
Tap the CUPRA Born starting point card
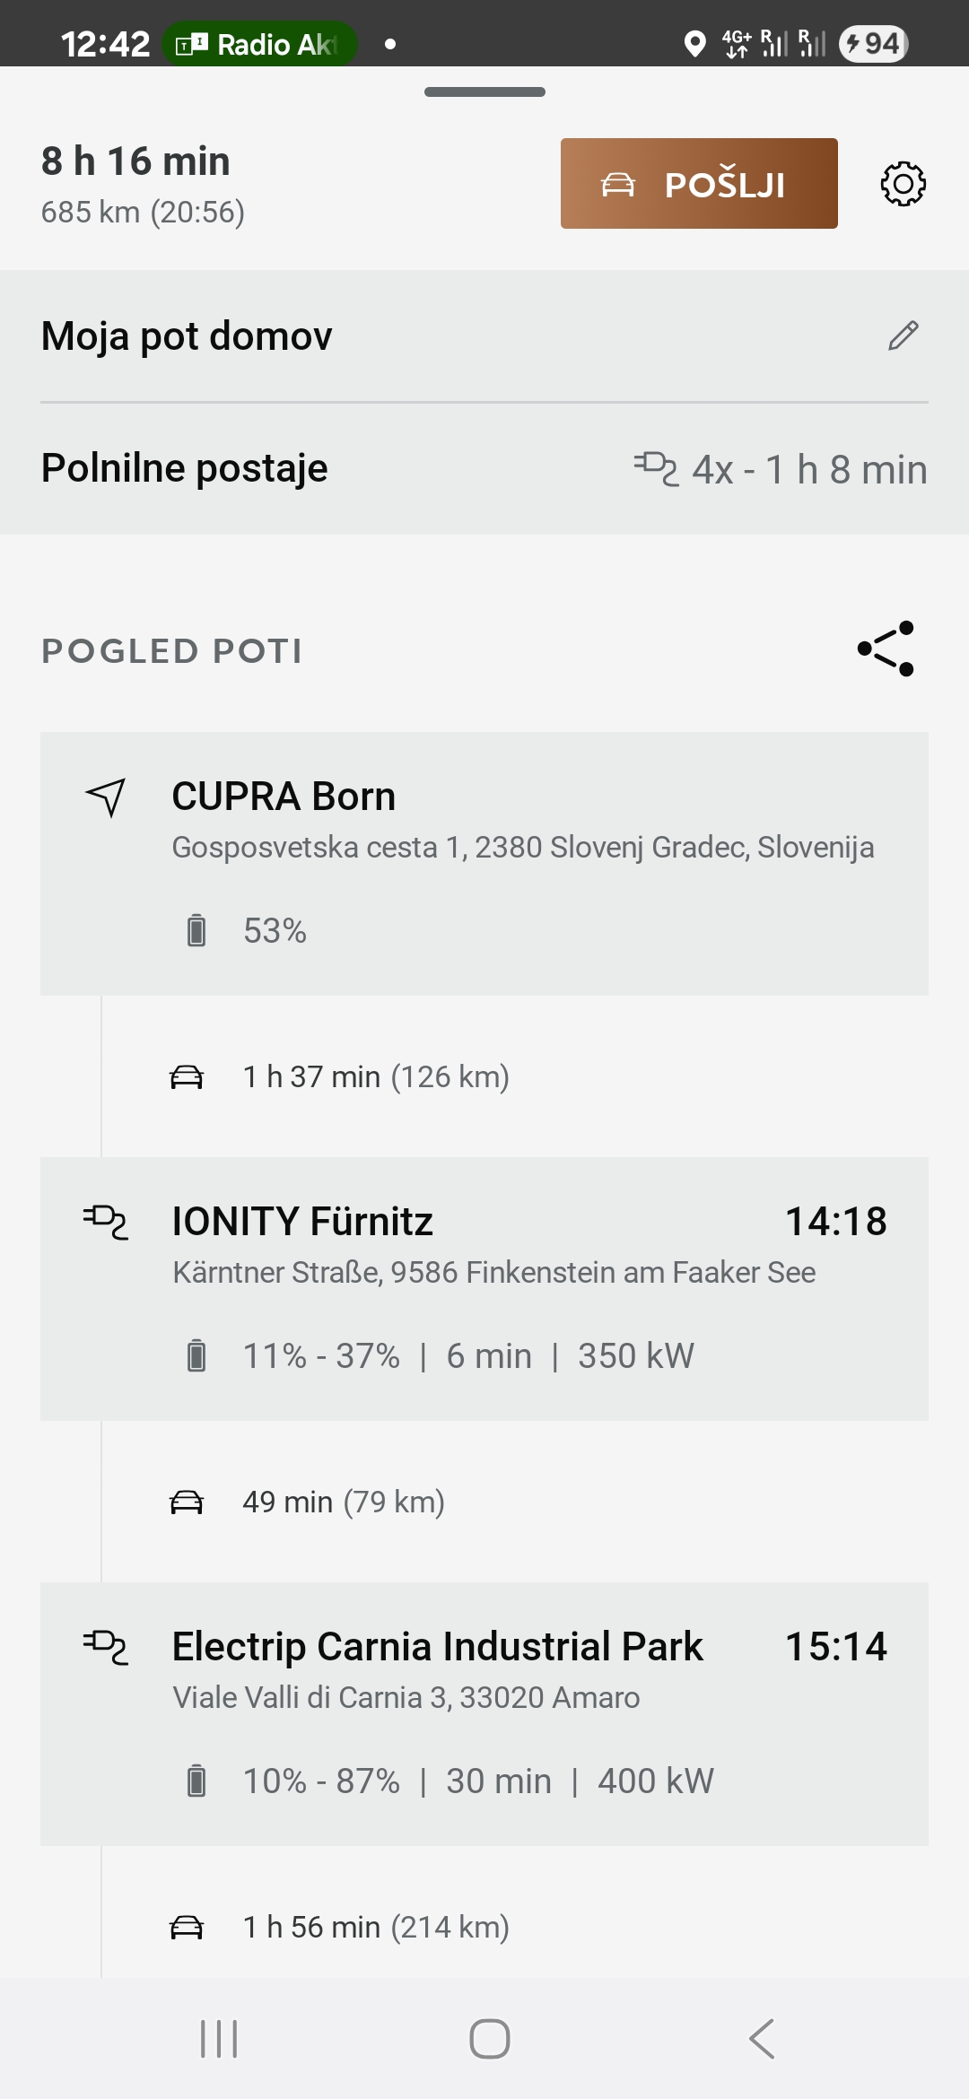click(484, 863)
